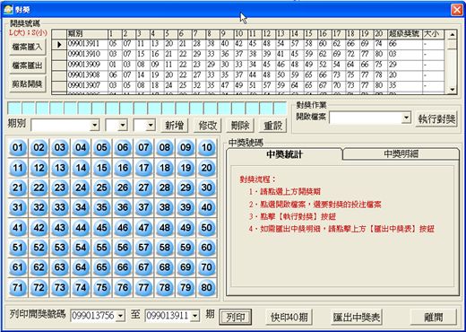Click the first cyan number slot box
The image size is (466, 332).
click(14, 108)
